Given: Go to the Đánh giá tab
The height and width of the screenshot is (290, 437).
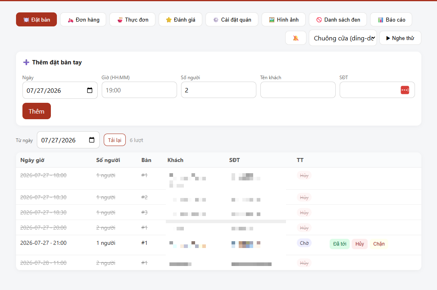Looking at the screenshot, I should click(180, 20).
